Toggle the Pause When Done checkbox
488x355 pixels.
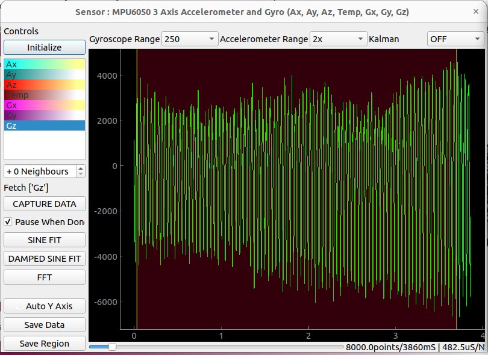pyautogui.click(x=8, y=222)
